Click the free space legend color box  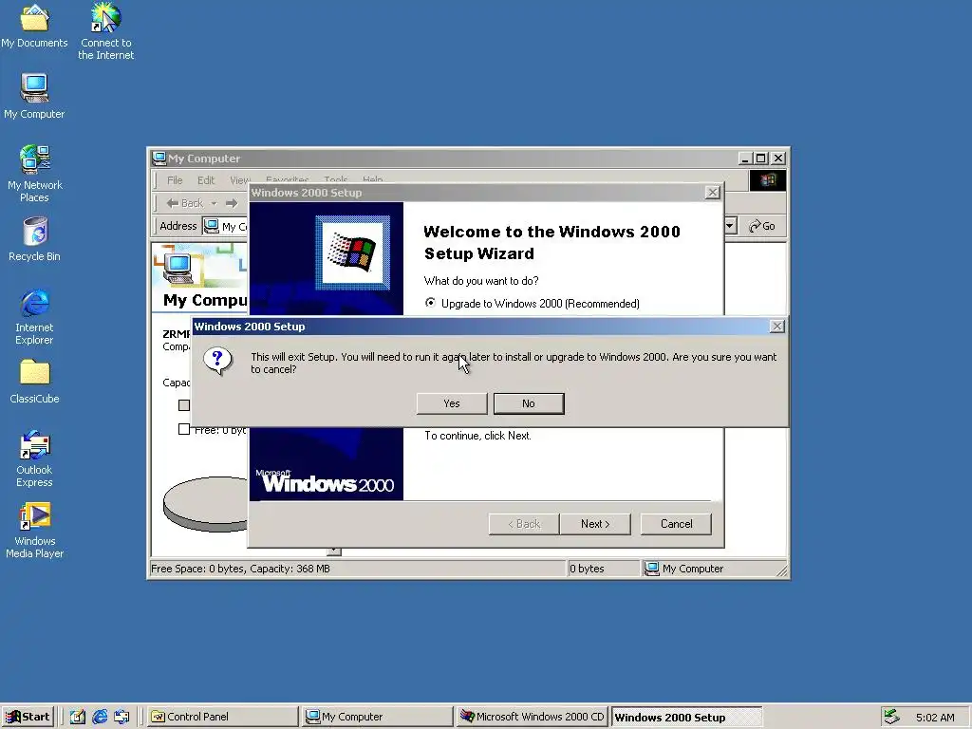click(x=184, y=429)
